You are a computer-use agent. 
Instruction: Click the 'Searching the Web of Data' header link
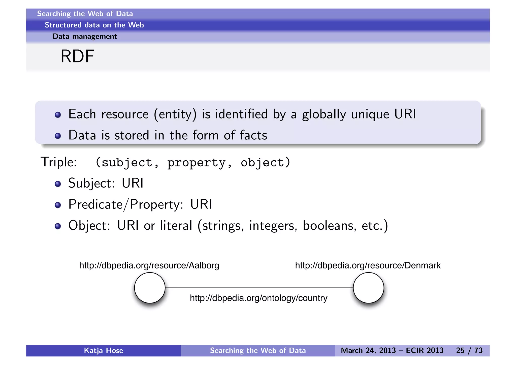(x=85, y=14)
